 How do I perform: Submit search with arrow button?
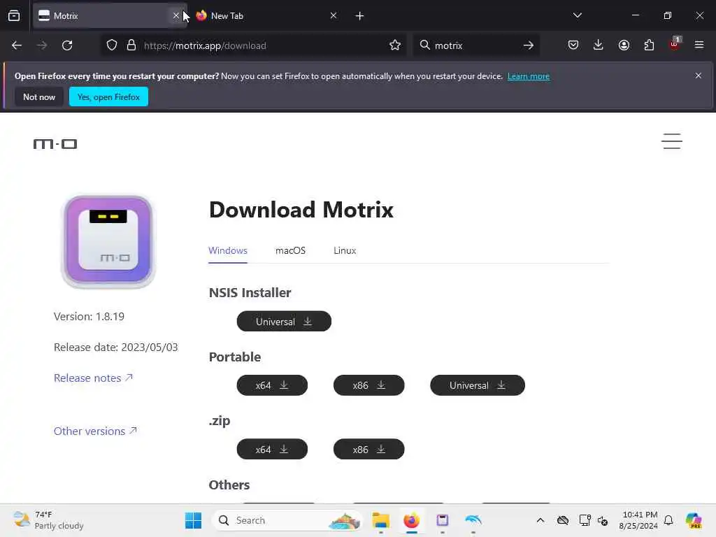click(529, 45)
